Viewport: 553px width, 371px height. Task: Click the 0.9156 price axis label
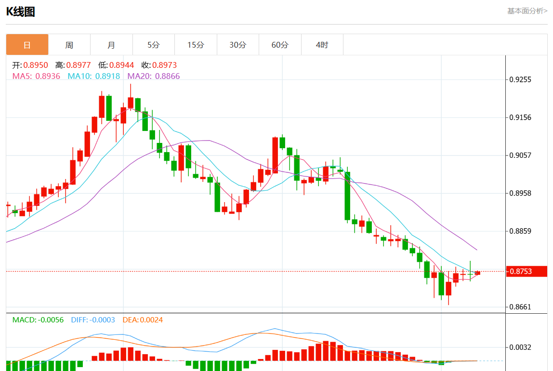[x=520, y=117]
